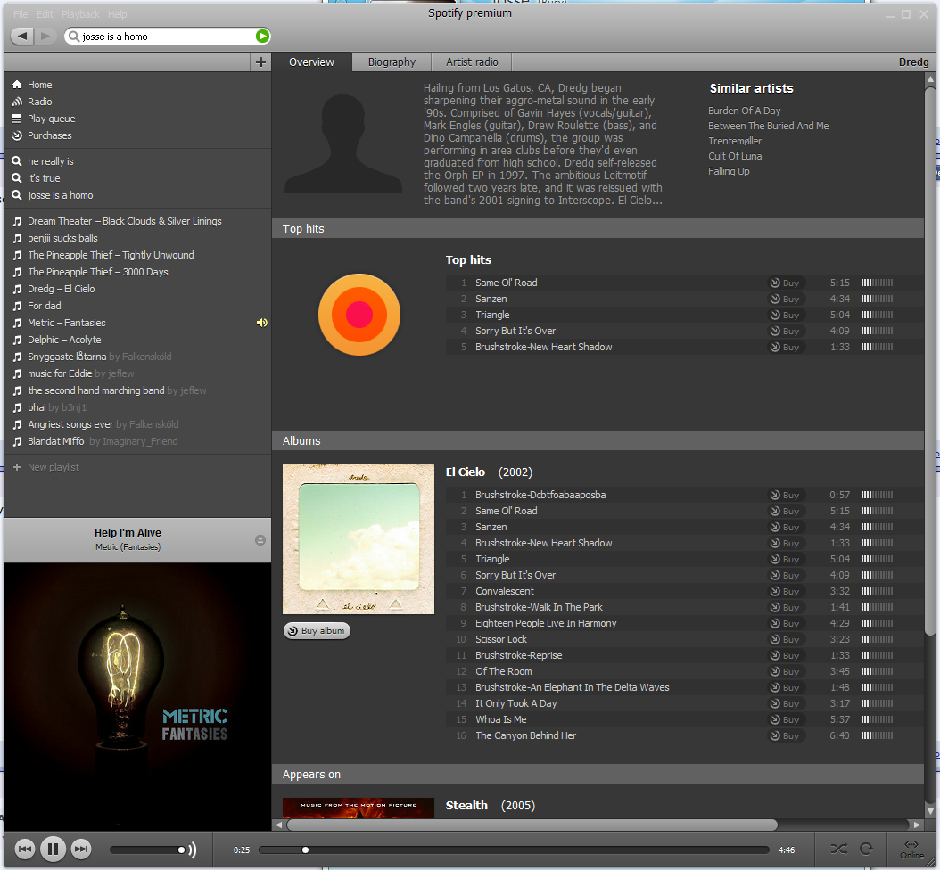940x870 pixels.
Task: Buy Same Ol' Road in Top hits
Action: click(x=785, y=283)
